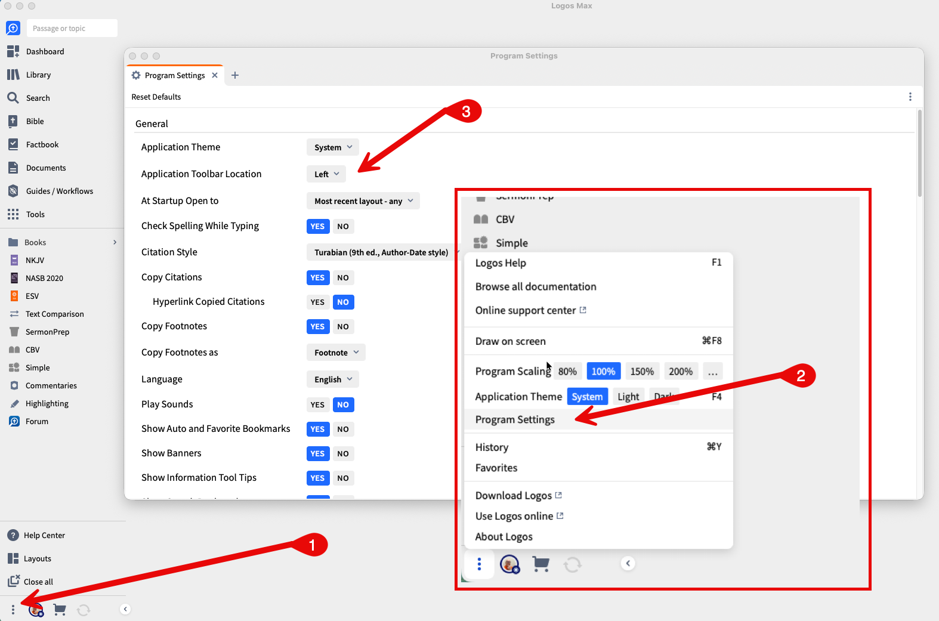Image resolution: width=939 pixels, height=621 pixels.
Task: Open the Forum shortcut
Action: coord(36,421)
